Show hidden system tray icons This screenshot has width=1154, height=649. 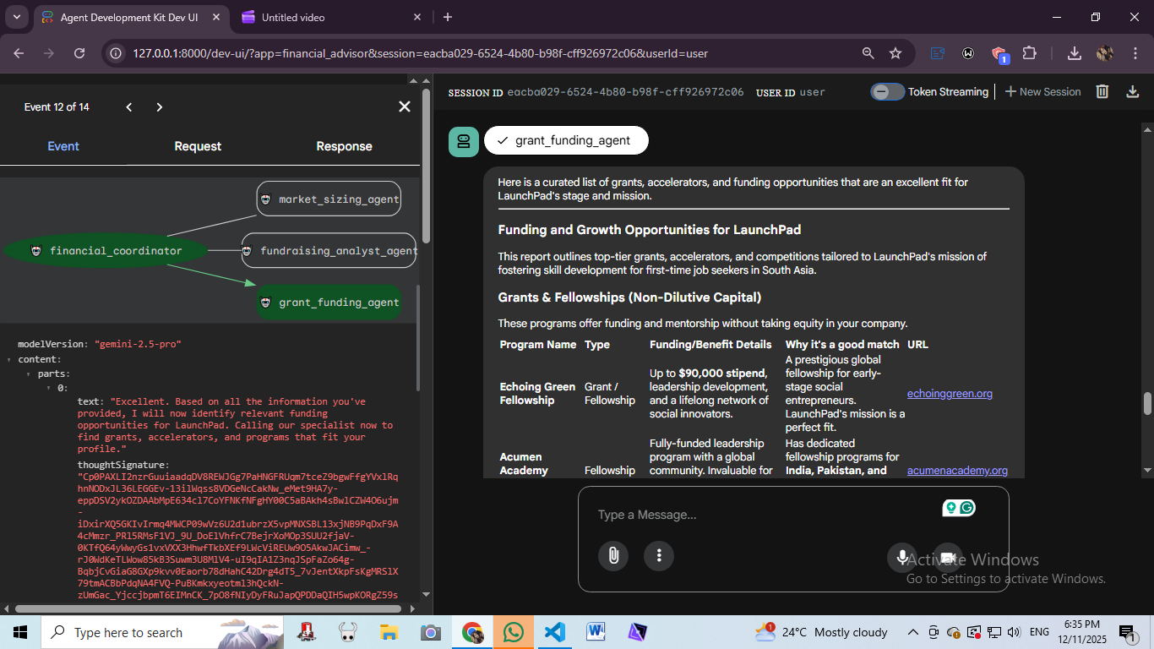[x=913, y=632]
